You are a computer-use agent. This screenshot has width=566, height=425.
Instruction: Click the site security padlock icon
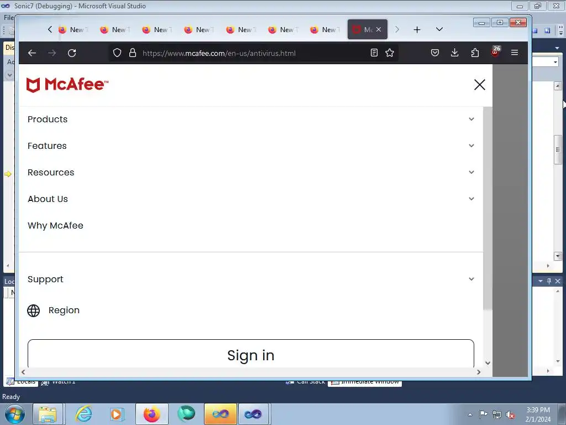point(133,53)
